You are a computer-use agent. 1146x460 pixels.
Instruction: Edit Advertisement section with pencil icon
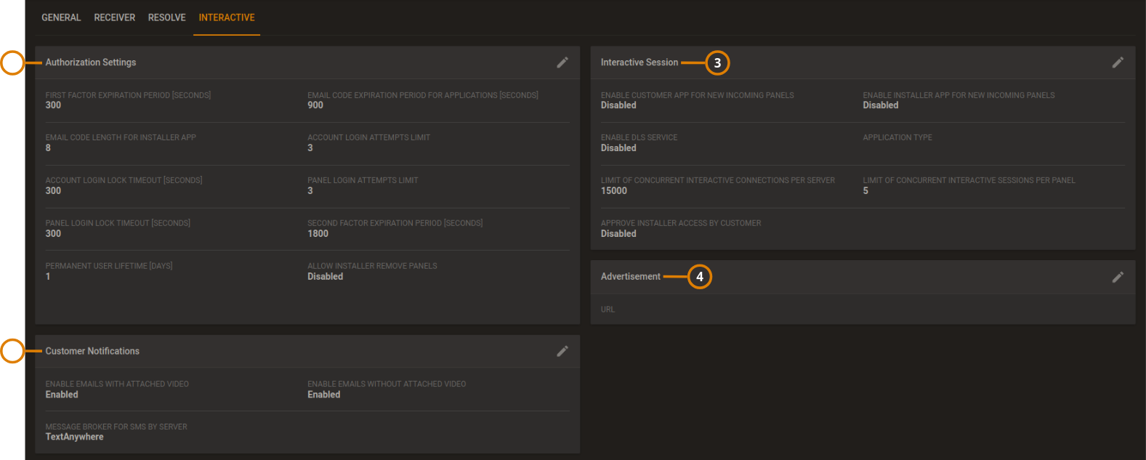pos(1118,277)
